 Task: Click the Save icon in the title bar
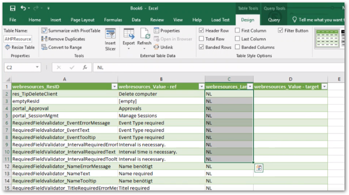point(13,9)
